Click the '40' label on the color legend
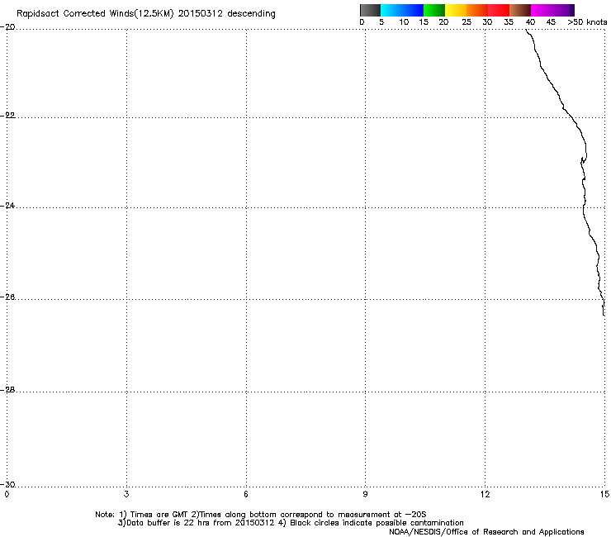This screenshot has width=611, height=537. click(x=530, y=22)
